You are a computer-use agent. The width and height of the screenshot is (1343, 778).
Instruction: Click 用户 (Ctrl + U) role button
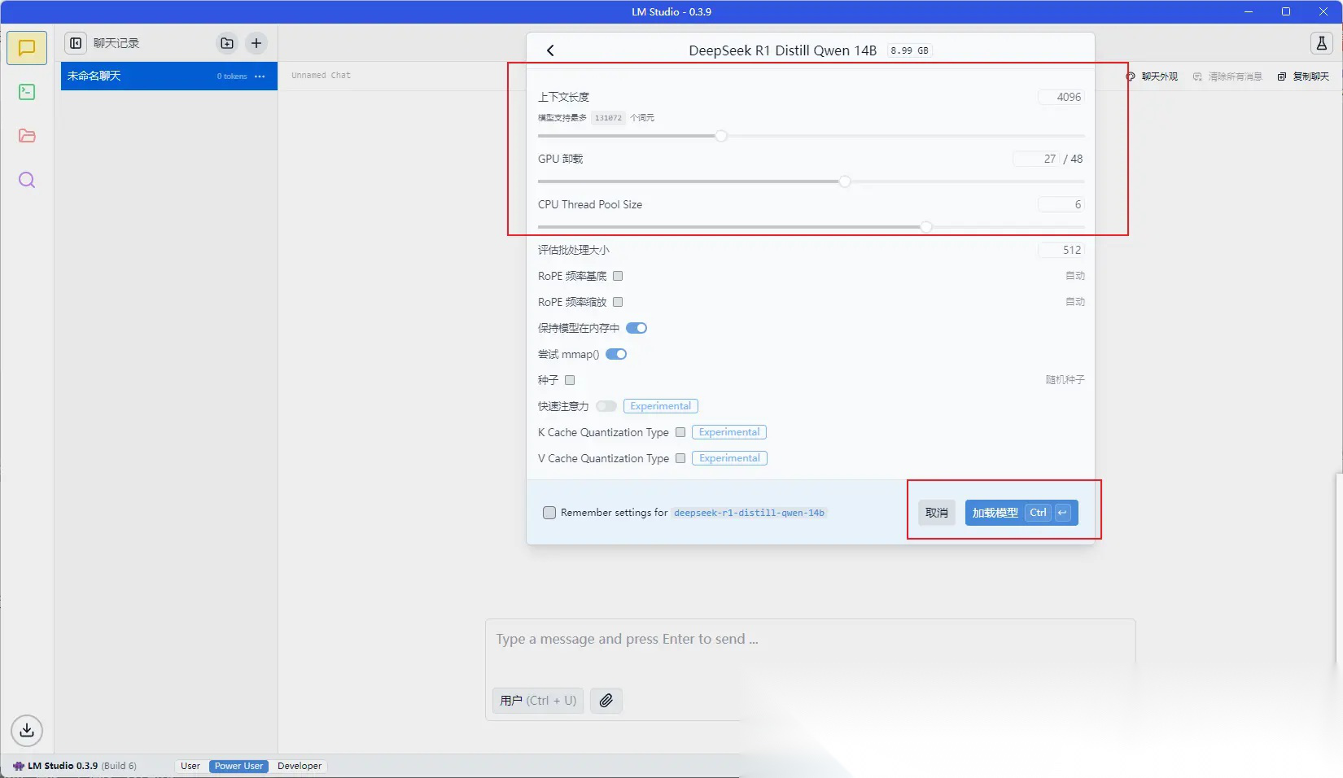[538, 701]
